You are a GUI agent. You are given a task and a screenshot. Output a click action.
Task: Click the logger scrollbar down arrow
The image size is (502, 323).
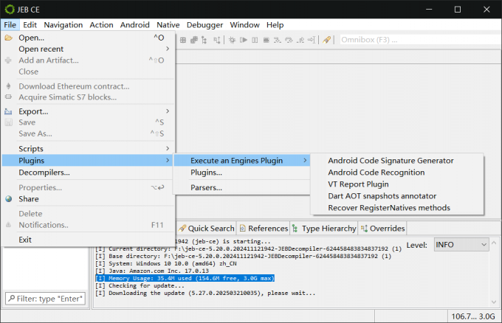(494, 302)
